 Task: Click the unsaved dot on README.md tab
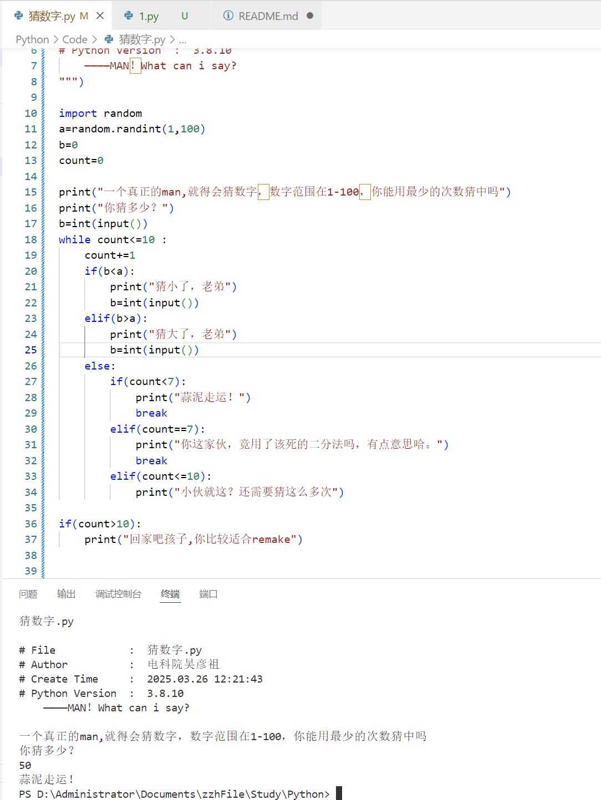point(310,16)
